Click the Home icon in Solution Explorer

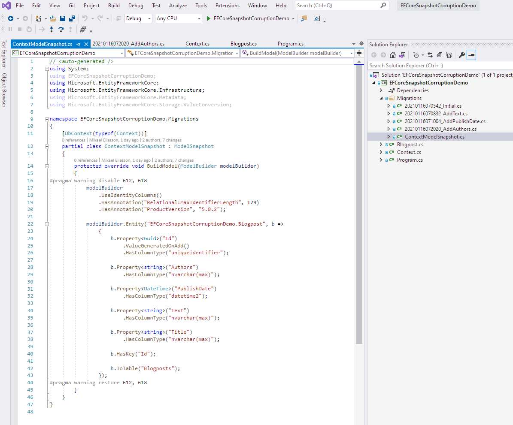393,55
